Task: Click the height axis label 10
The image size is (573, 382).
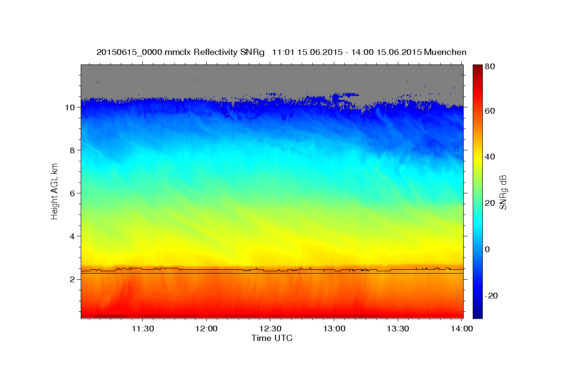Action: [70, 107]
